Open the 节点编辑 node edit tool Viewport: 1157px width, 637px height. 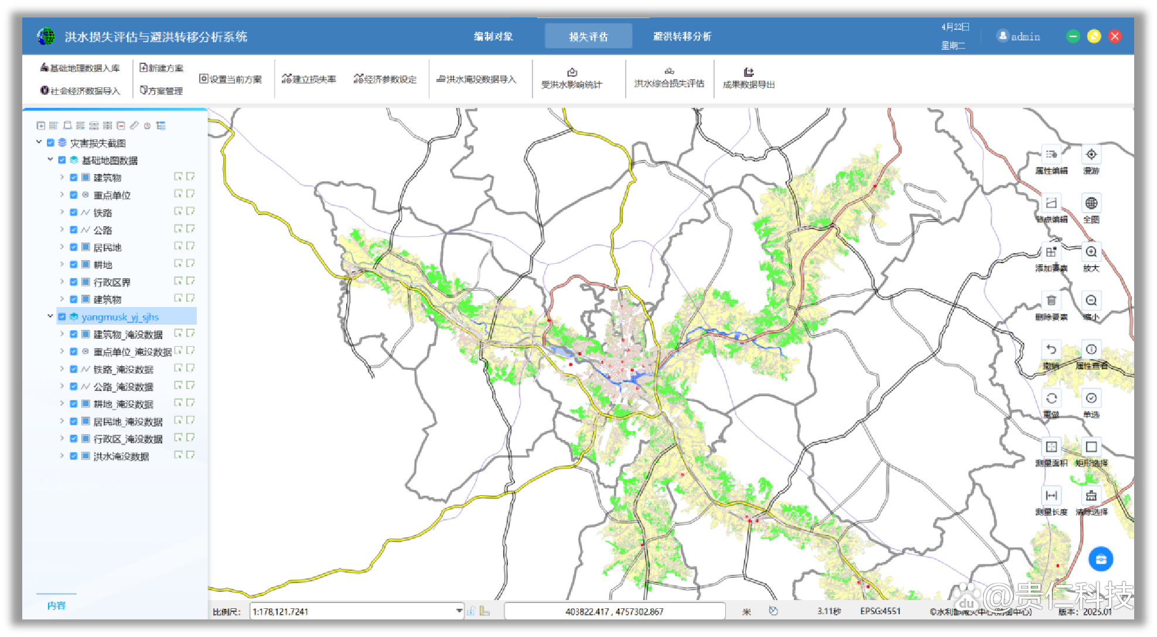1051,209
